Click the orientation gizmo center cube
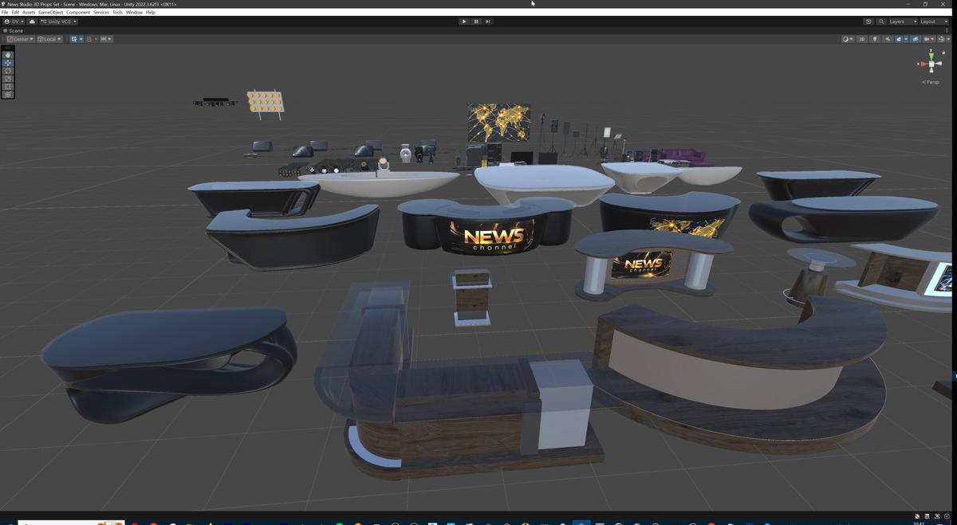The height and width of the screenshot is (525, 957). (x=931, y=64)
